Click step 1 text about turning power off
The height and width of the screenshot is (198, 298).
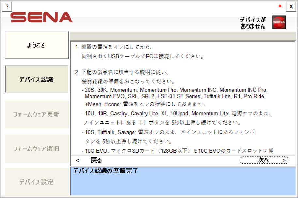click(114, 47)
